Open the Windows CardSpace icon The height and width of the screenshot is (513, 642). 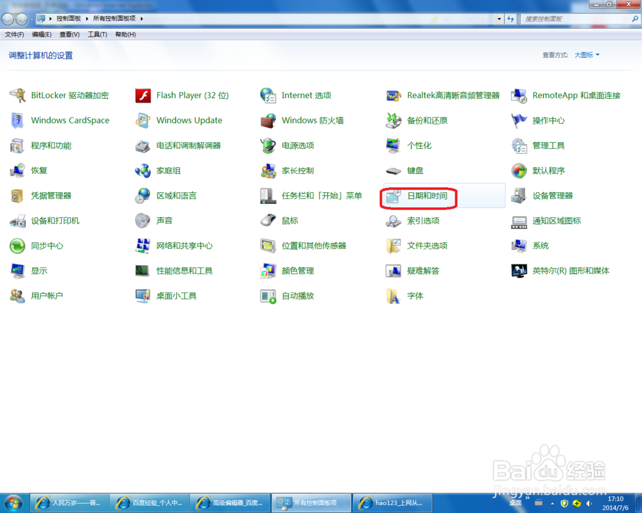coord(17,121)
